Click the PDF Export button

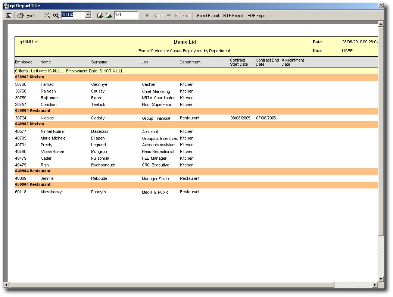258,16
